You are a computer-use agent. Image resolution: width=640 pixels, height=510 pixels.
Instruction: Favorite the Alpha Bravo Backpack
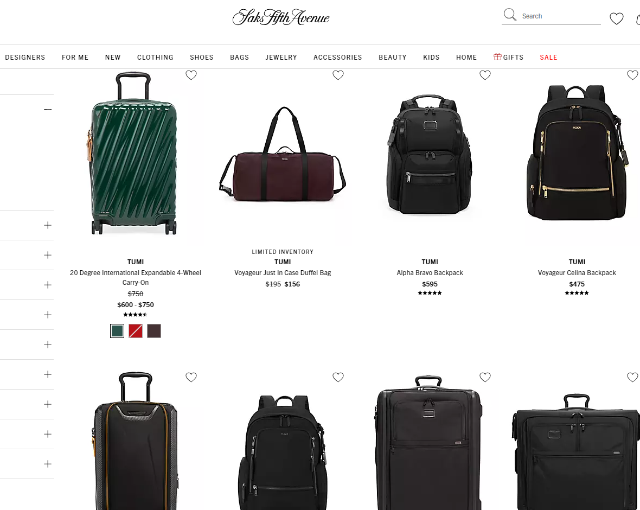[x=485, y=75]
